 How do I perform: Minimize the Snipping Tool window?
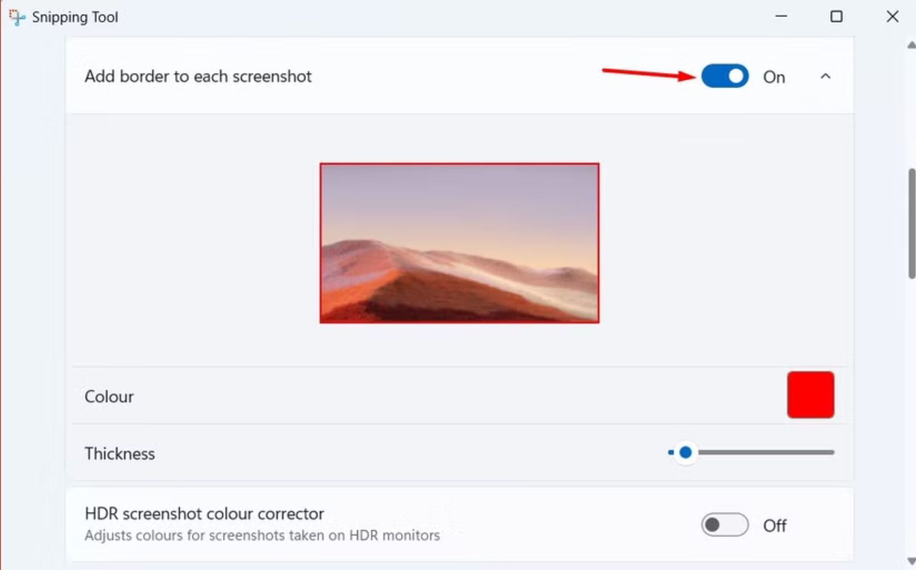tap(780, 16)
